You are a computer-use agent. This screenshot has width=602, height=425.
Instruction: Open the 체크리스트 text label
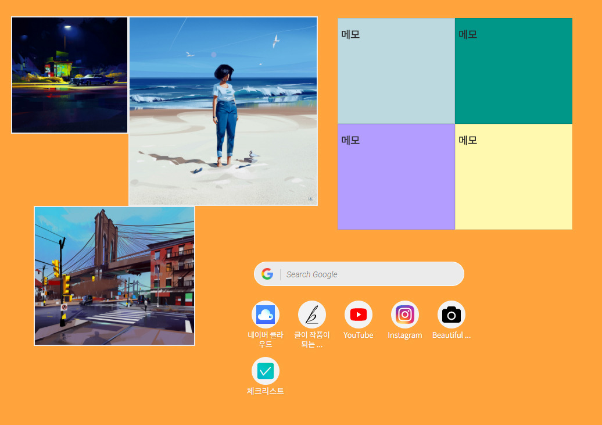click(266, 391)
